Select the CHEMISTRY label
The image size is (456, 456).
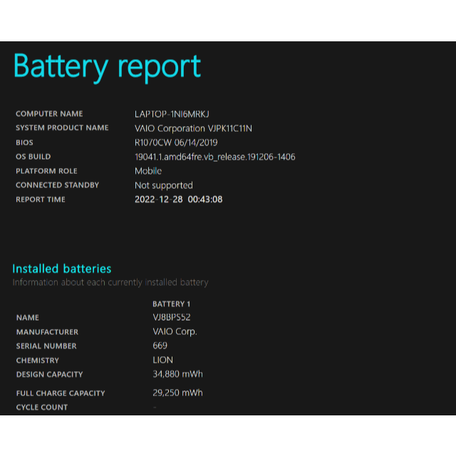(38, 361)
